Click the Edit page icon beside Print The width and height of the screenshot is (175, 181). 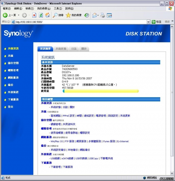pos(109,15)
